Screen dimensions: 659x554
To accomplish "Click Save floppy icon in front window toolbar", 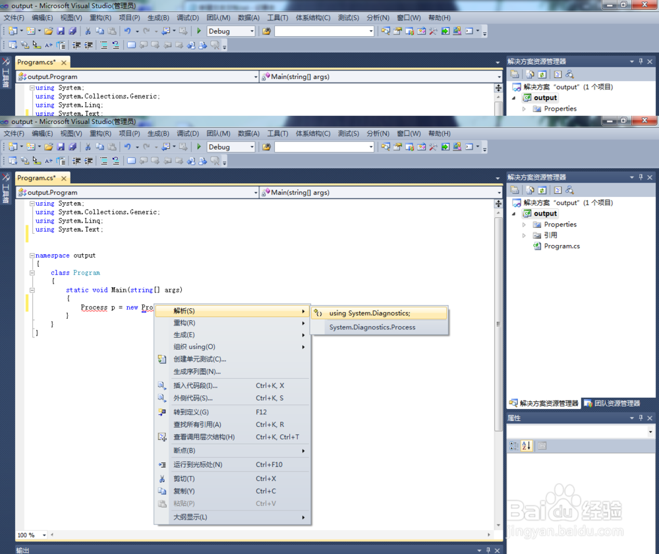I will pyautogui.click(x=61, y=147).
